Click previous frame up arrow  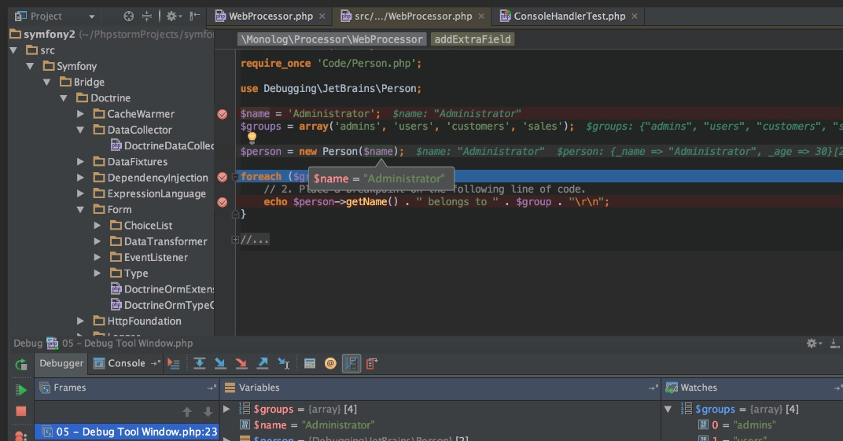coord(186,412)
